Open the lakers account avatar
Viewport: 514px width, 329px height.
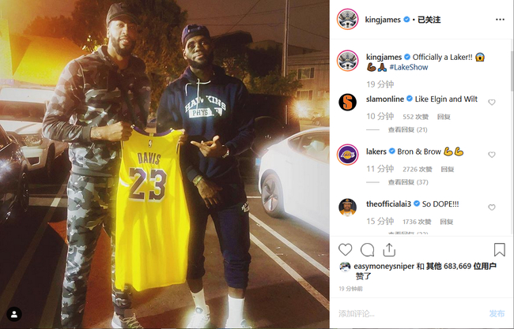pos(347,155)
